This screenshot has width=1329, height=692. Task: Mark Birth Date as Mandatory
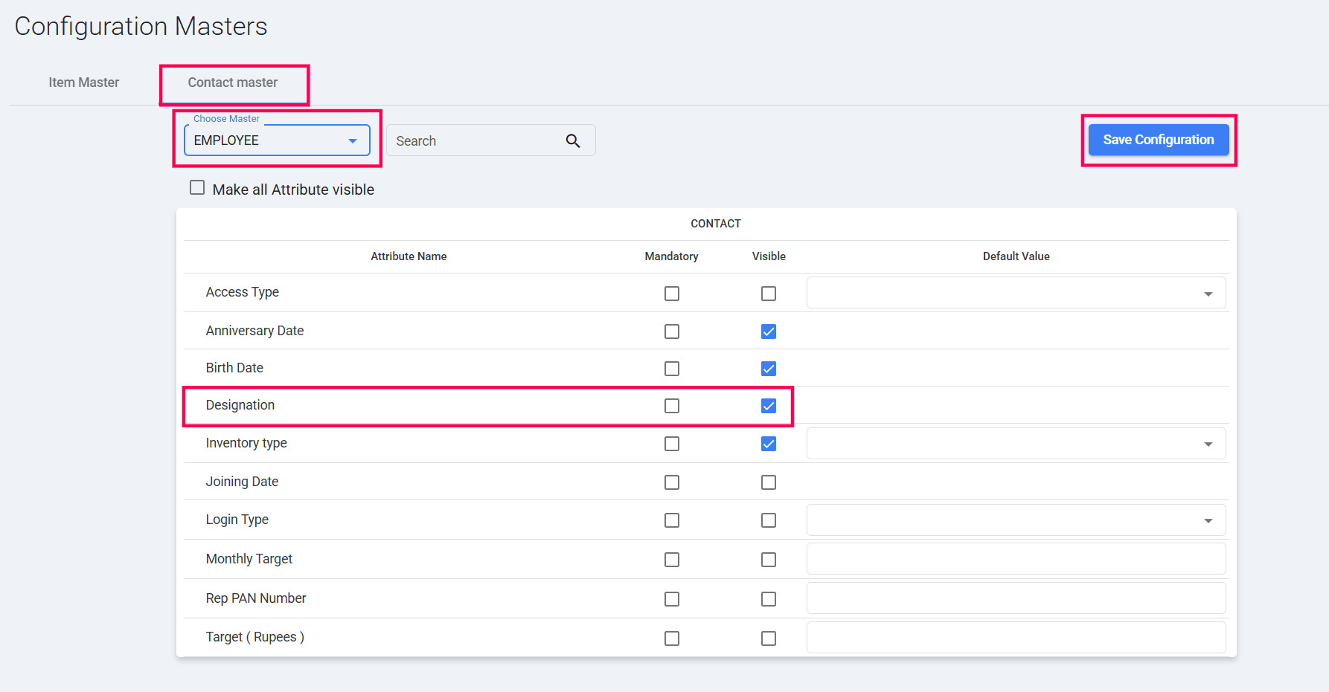pyautogui.click(x=672, y=369)
